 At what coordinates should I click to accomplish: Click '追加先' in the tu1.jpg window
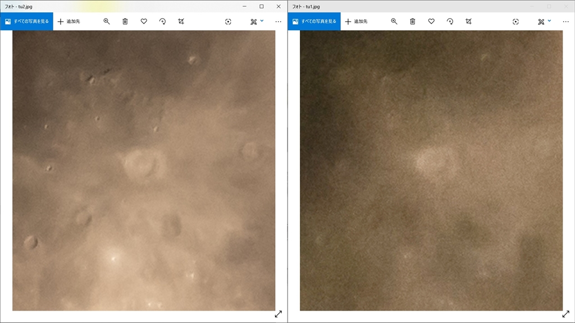356,21
